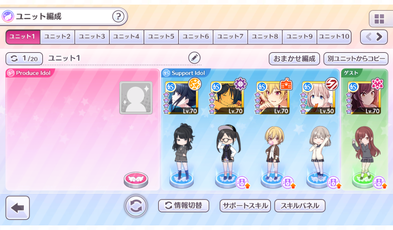Go back with the left arrow button
The width and height of the screenshot is (393, 230).
[x=18, y=208]
